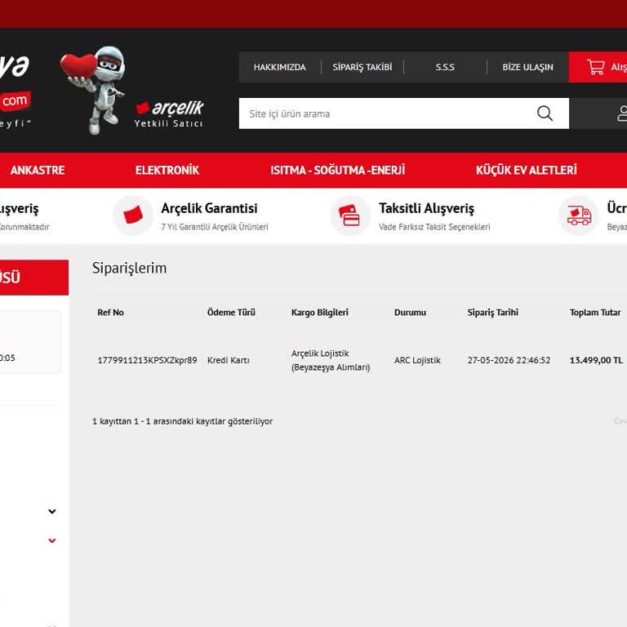627x627 pixels.
Task: Expand the black chevron in sidebar
Action: [x=52, y=511]
